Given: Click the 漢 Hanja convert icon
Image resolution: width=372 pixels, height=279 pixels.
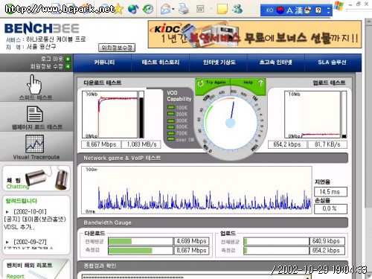Looking at the screenshot, I should coord(299,10).
